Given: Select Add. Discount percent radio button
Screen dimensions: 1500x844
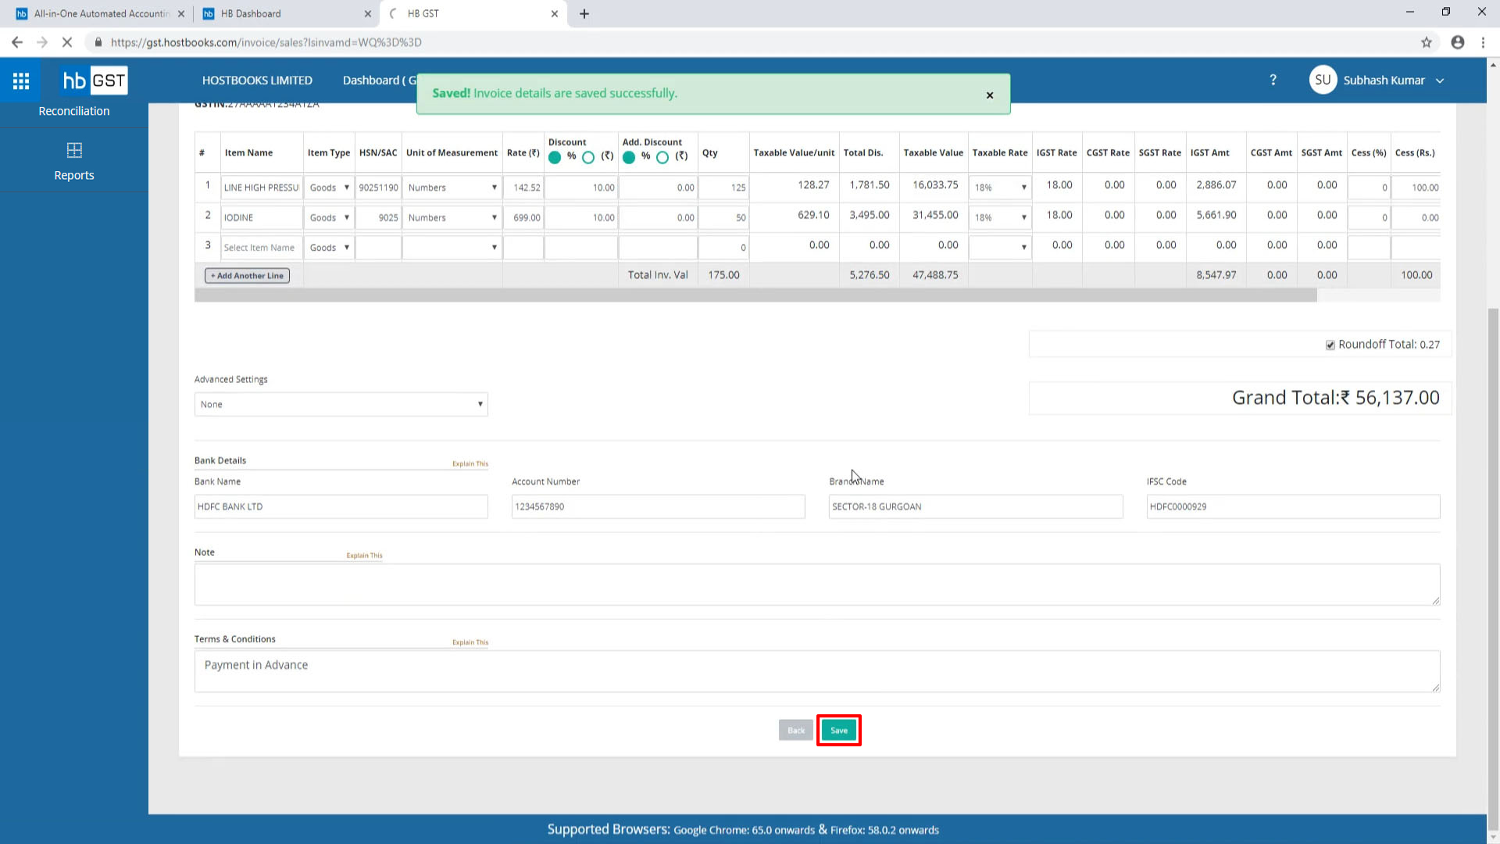Looking at the screenshot, I should tap(629, 157).
